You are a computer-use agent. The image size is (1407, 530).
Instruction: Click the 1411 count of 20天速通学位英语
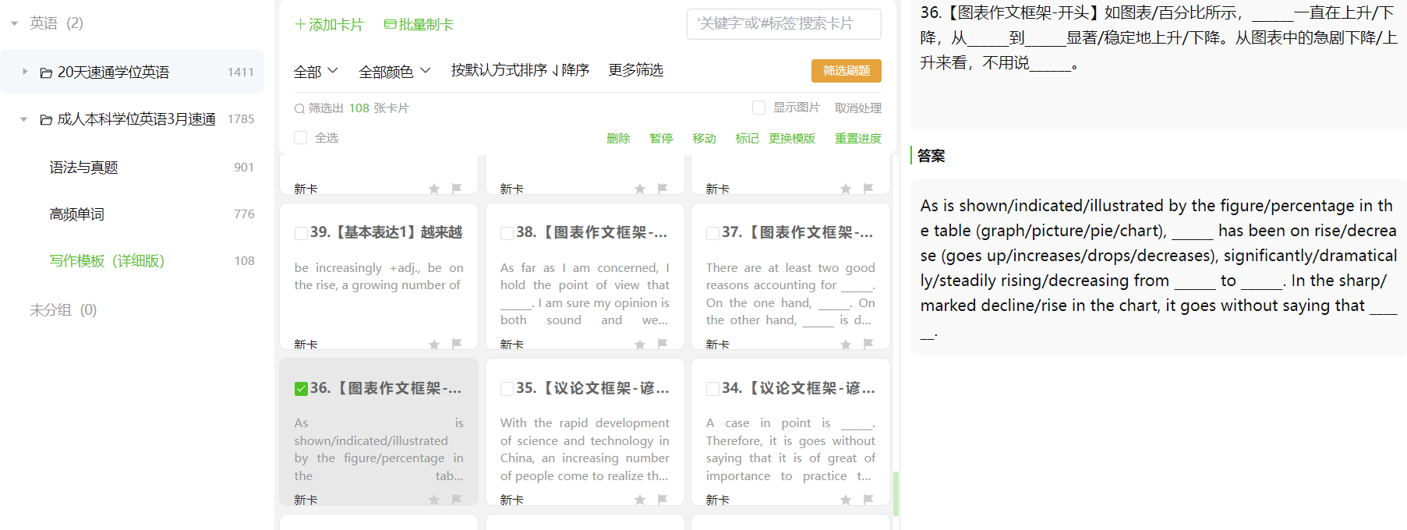[241, 72]
